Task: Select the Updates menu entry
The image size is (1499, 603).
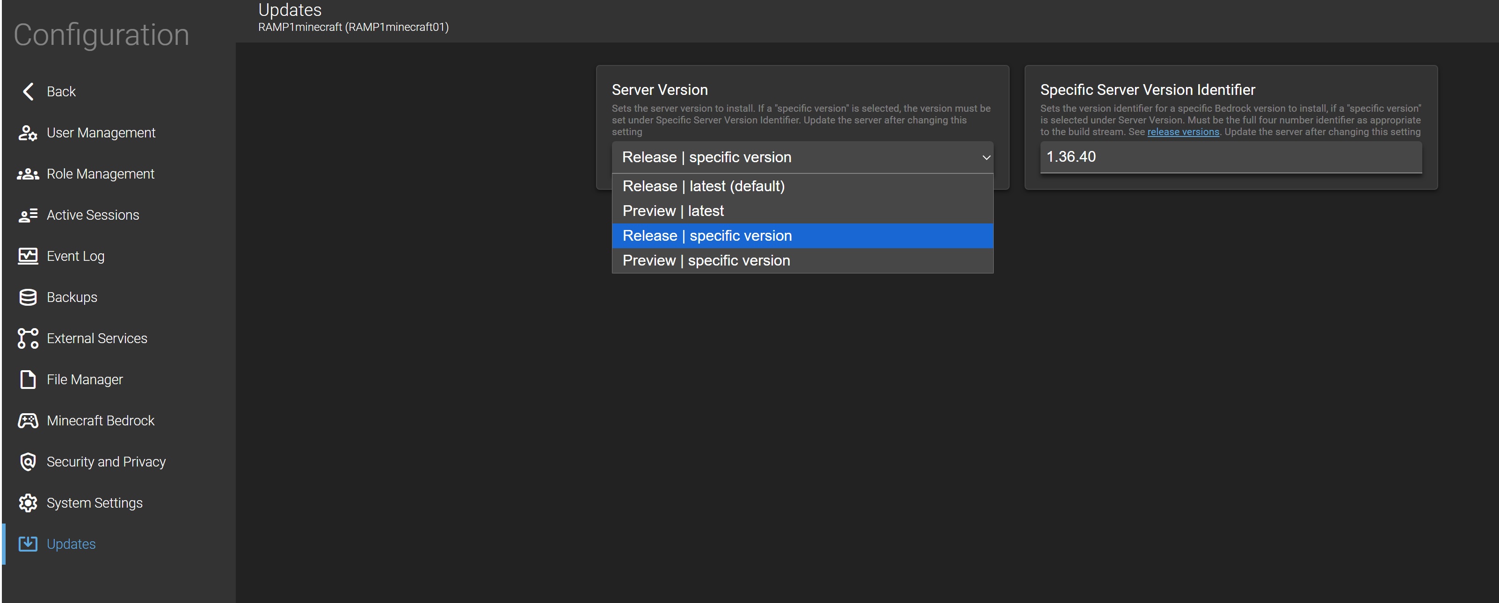Action: coord(119,544)
